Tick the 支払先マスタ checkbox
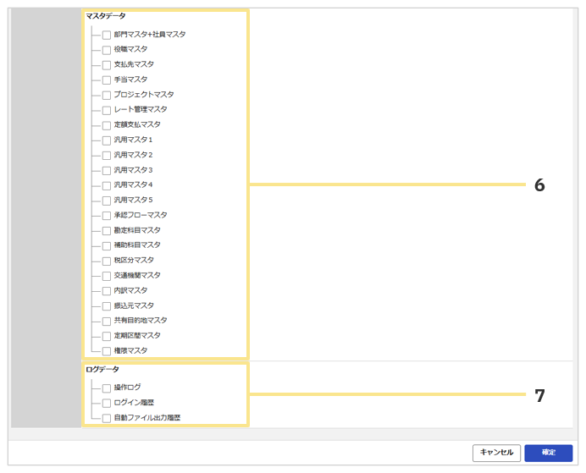This screenshot has width=586, height=473. (x=107, y=65)
